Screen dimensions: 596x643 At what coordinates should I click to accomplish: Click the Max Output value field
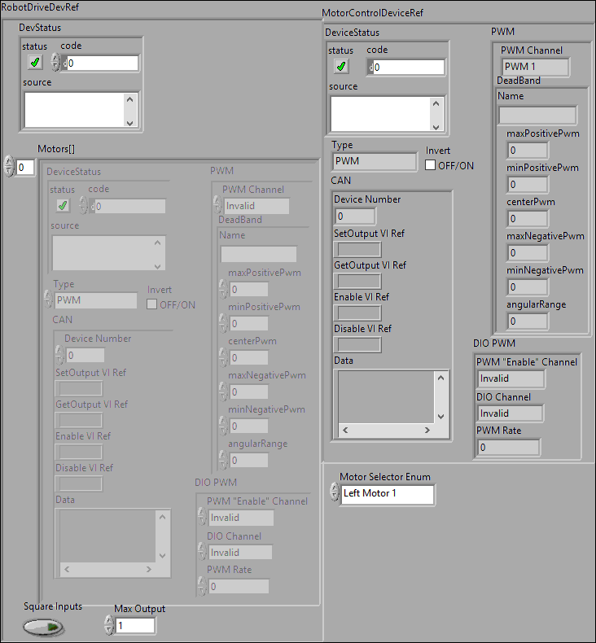coord(135,626)
